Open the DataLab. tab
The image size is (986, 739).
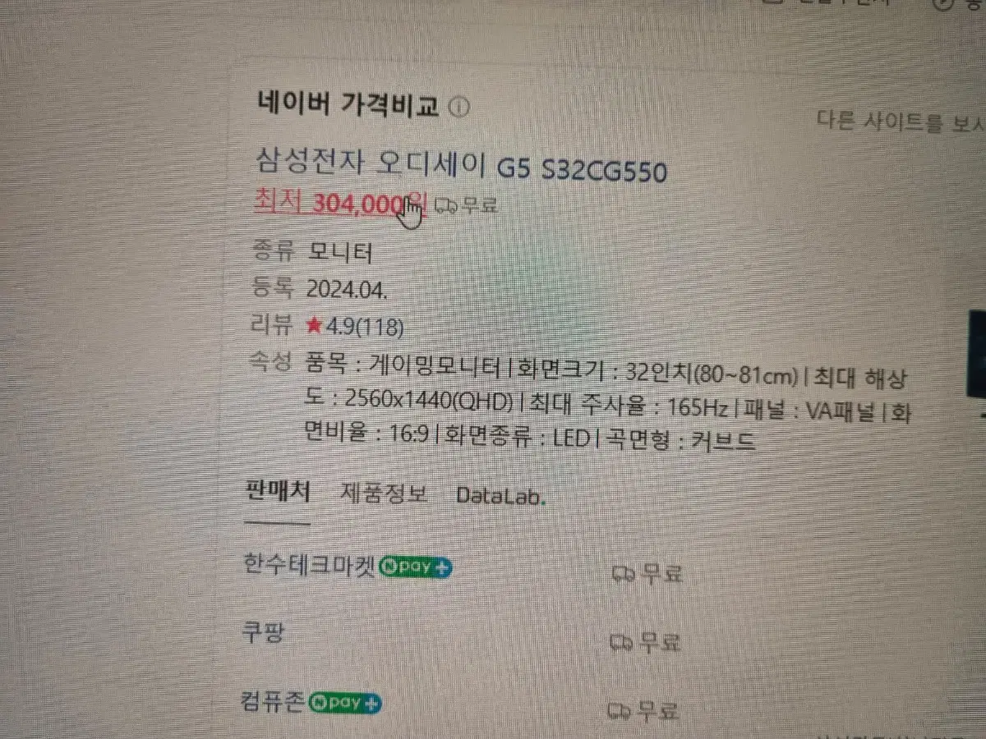tap(500, 496)
